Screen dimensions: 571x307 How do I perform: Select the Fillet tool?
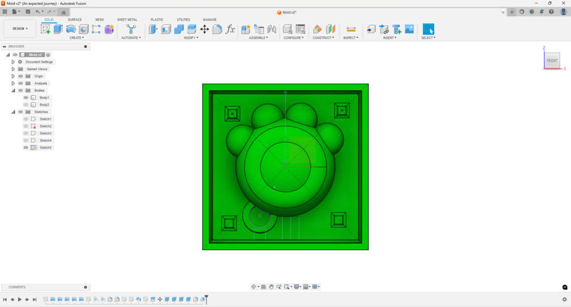pos(217,29)
